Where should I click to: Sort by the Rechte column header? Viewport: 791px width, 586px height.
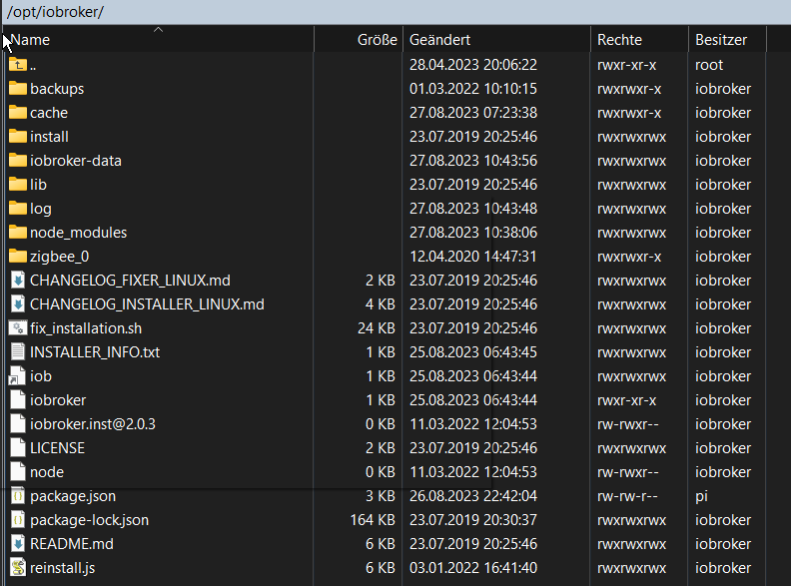coord(639,39)
